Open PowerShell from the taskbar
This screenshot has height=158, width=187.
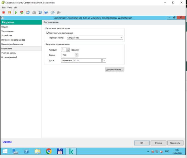click(27, 151)
